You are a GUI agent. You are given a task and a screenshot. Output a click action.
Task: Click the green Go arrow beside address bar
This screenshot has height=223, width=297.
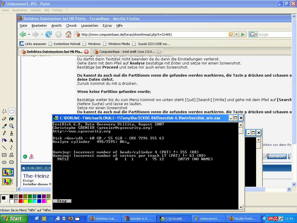click(x=243, y=34)
